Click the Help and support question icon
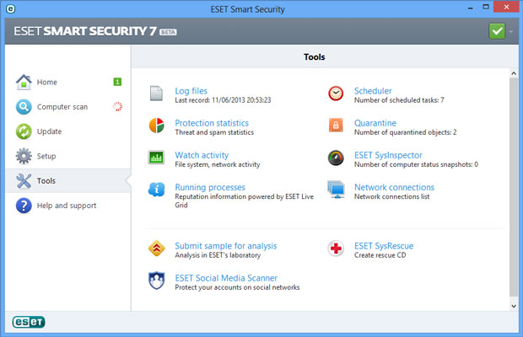 tap(24, 206)
